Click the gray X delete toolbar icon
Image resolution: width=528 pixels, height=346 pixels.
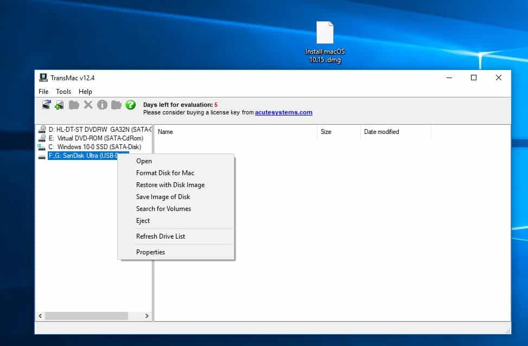tap(88, 105)
